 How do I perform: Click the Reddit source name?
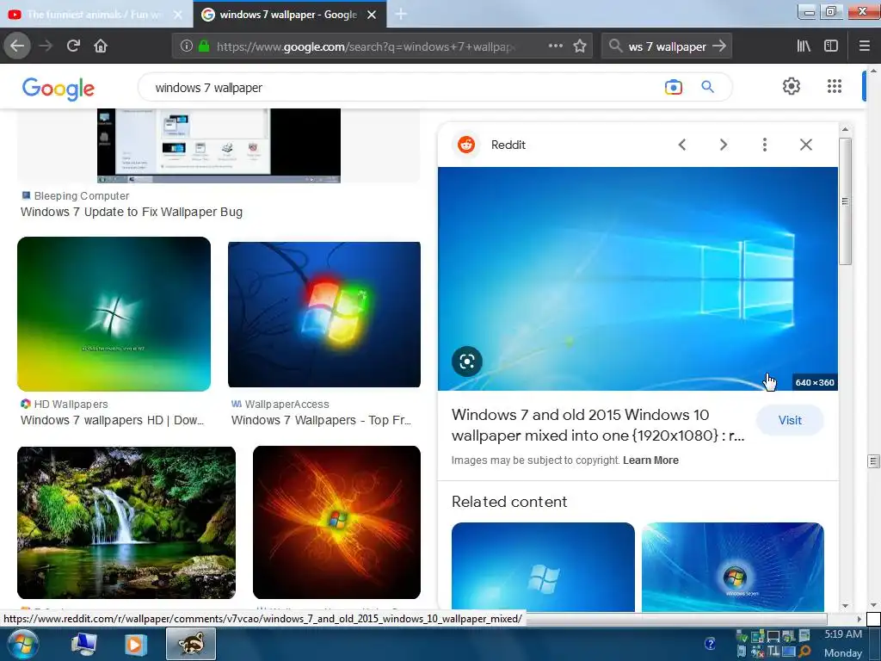(508, 145)
